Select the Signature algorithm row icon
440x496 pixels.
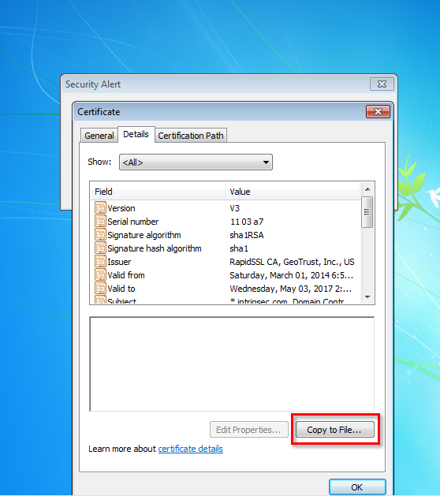coord(100,235)
